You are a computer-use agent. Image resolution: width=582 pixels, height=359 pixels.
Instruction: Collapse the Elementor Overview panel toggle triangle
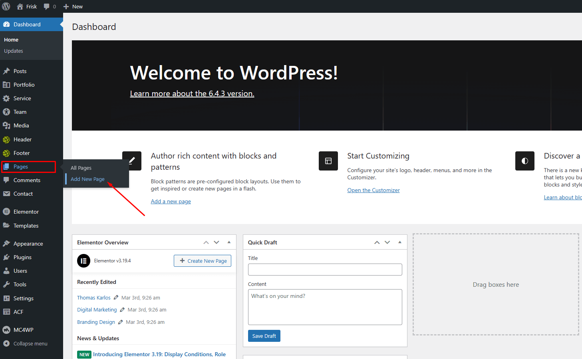point(229,242)
